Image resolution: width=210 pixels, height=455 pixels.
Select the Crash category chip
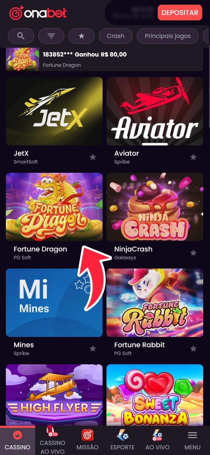(x=115, y=36)
